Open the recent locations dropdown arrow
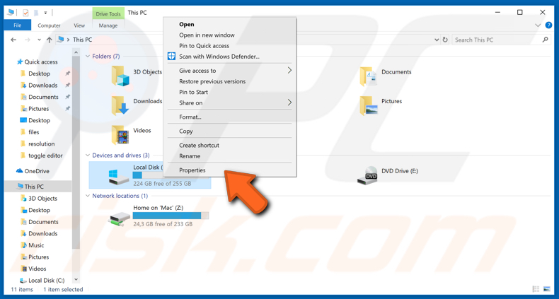The width and height of the screenshot is (559, 299). point(39,40)
